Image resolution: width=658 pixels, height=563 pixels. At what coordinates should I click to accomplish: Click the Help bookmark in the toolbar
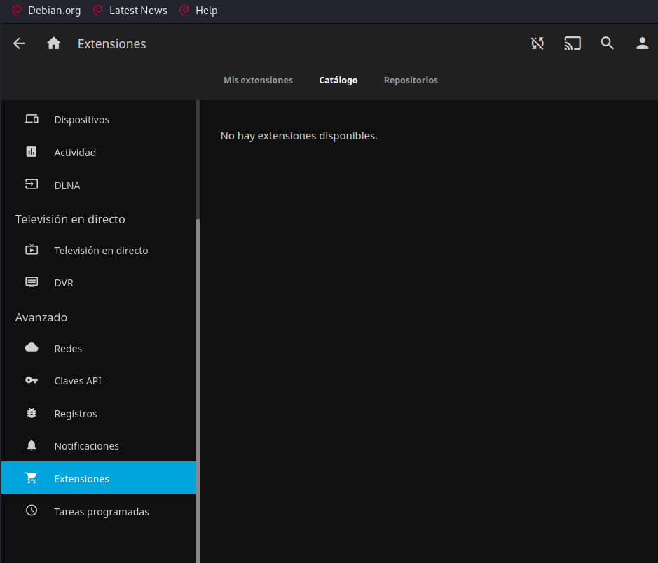pos(198,11)
